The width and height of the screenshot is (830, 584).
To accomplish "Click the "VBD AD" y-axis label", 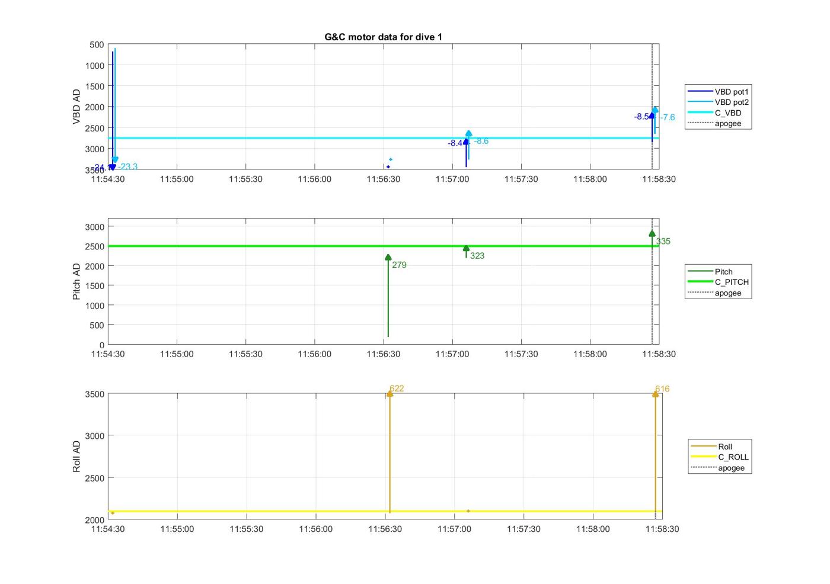I will (x=76, y=107).
